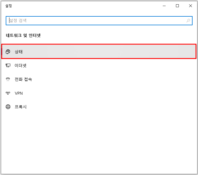Click the 프록시 globe icon
The width and height of the screenshot is (198, 175).
8,107
